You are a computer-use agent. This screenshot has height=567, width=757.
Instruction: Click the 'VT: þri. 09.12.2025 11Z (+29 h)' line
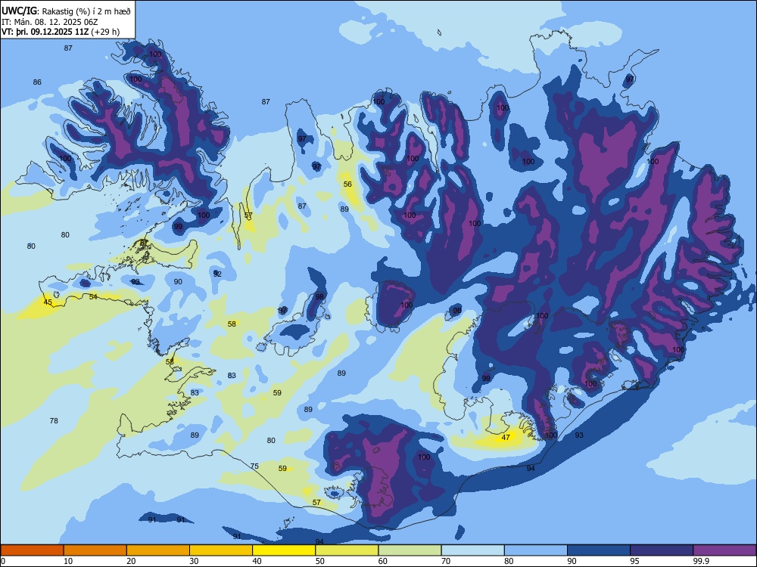click(61, 32)
